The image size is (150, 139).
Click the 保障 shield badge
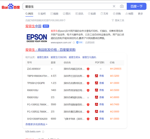[x=80, y=42]
